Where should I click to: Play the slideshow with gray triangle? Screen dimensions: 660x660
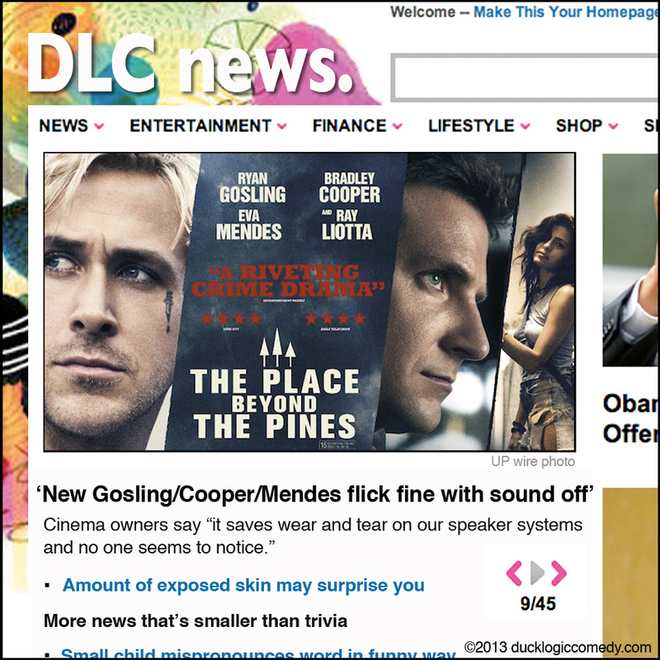point(537,573)
